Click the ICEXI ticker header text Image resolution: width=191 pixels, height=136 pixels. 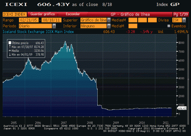pos(16,5)
